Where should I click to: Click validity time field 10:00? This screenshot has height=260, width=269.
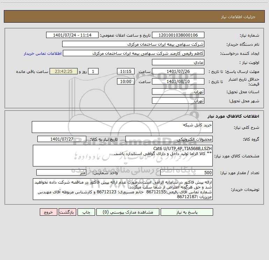[x=126, y=81]
